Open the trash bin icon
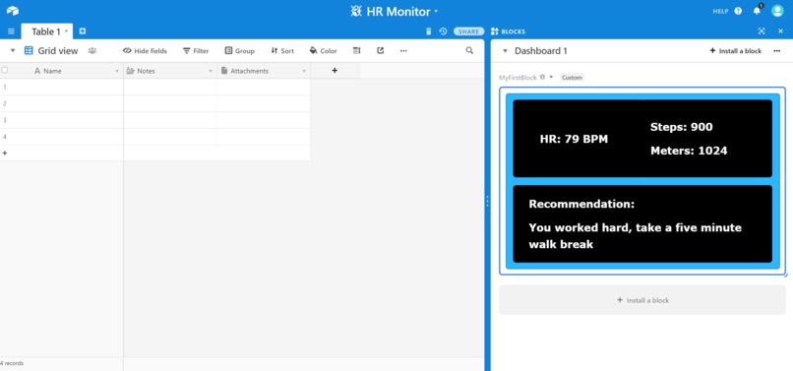Screen dimensions: 793x371 pos(428,31)
